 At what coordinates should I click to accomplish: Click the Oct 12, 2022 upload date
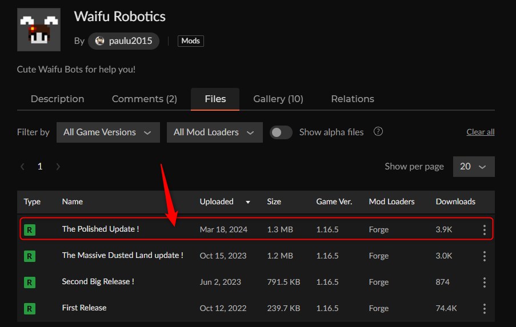(223, 309)
